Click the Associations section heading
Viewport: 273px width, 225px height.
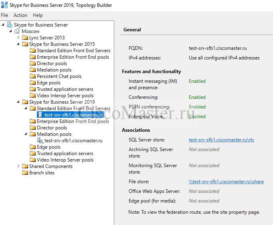[136, 130]
